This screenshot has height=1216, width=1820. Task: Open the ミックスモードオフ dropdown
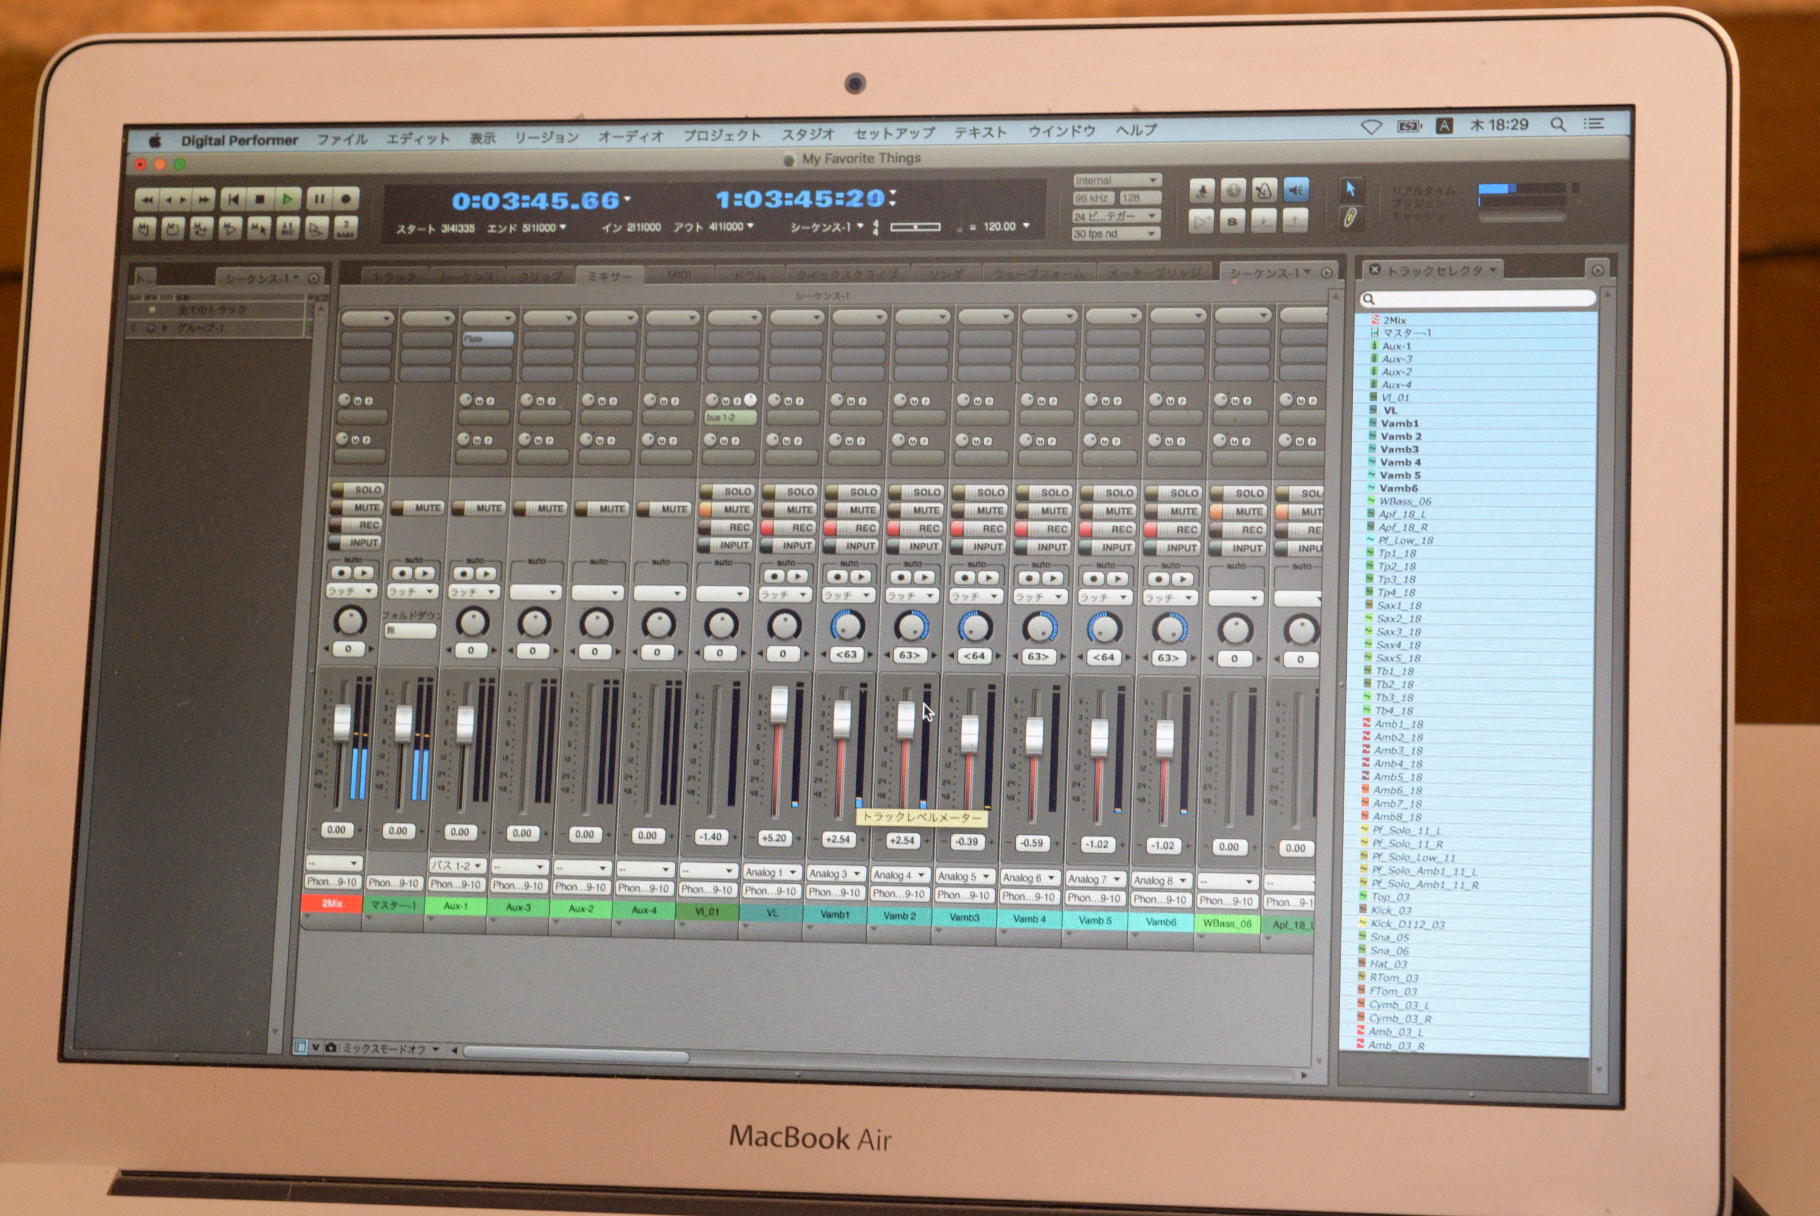[391, 1048]
